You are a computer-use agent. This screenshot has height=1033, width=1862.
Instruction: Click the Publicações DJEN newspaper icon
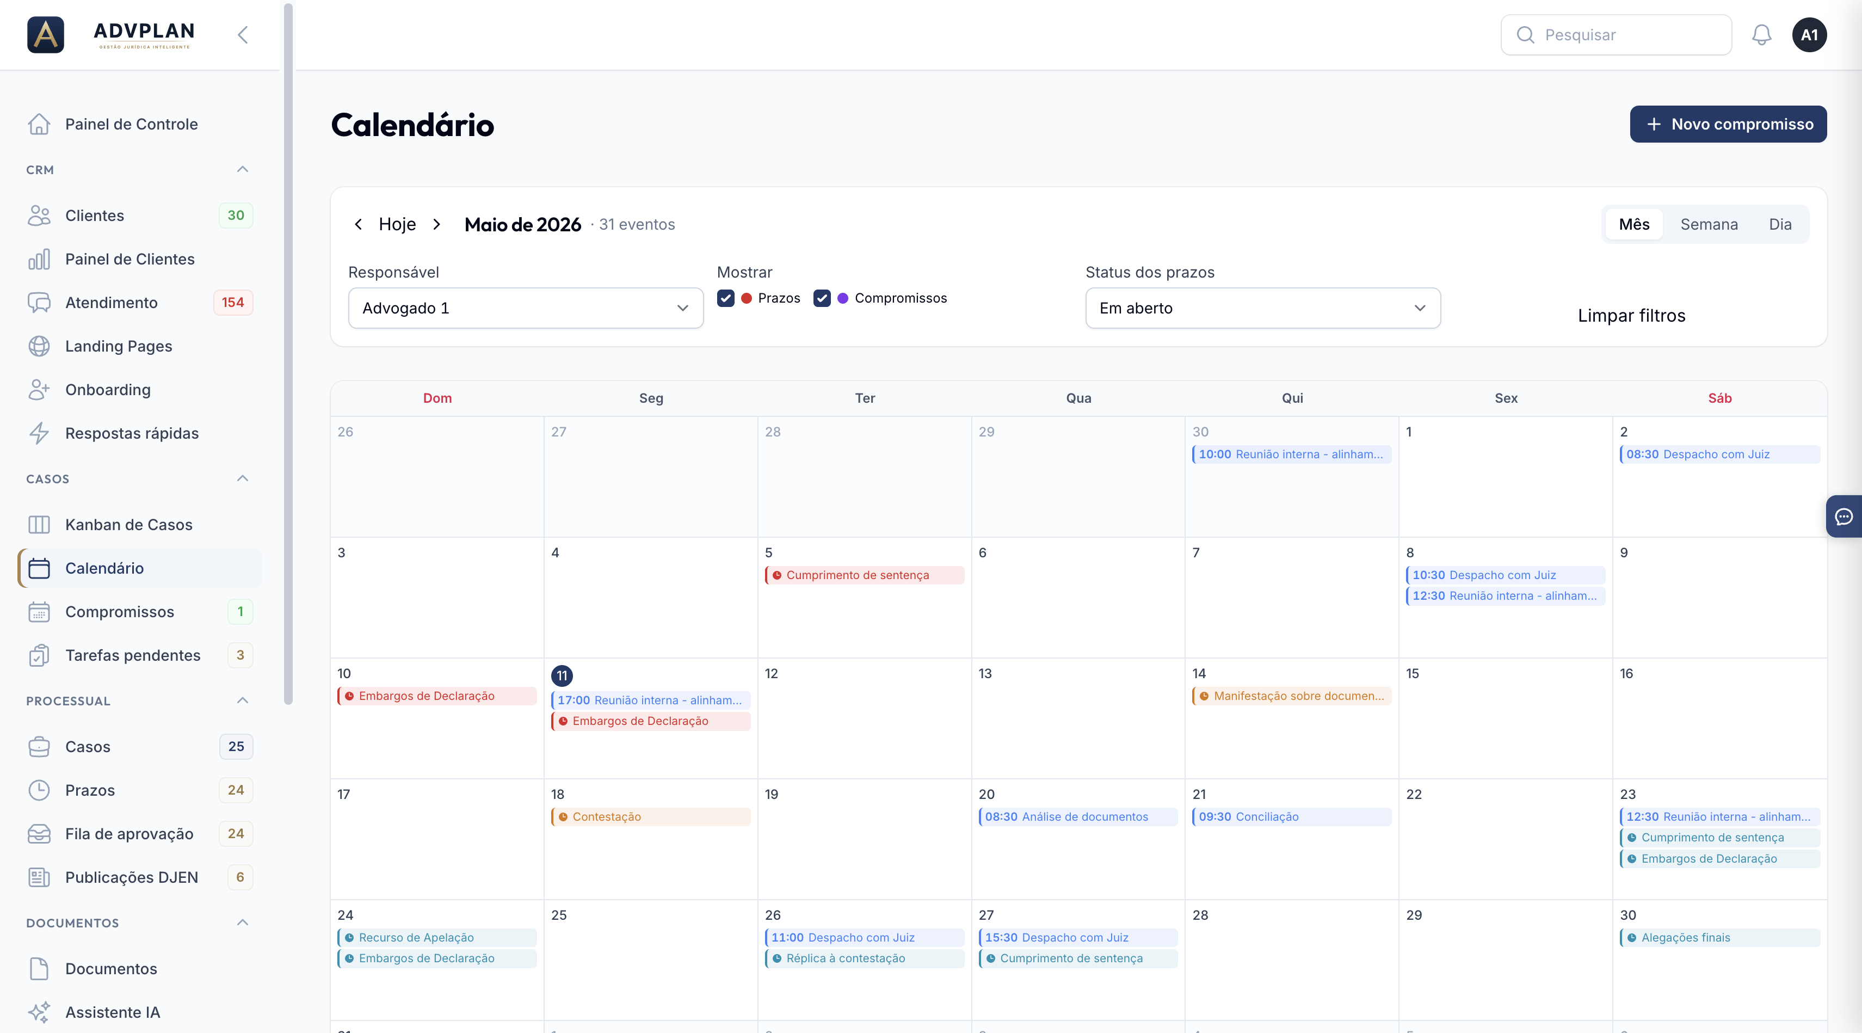point(39,877)
